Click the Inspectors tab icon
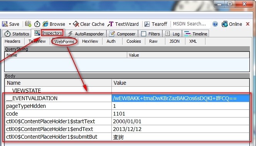The image size is (256, 146). pos(37,33)
